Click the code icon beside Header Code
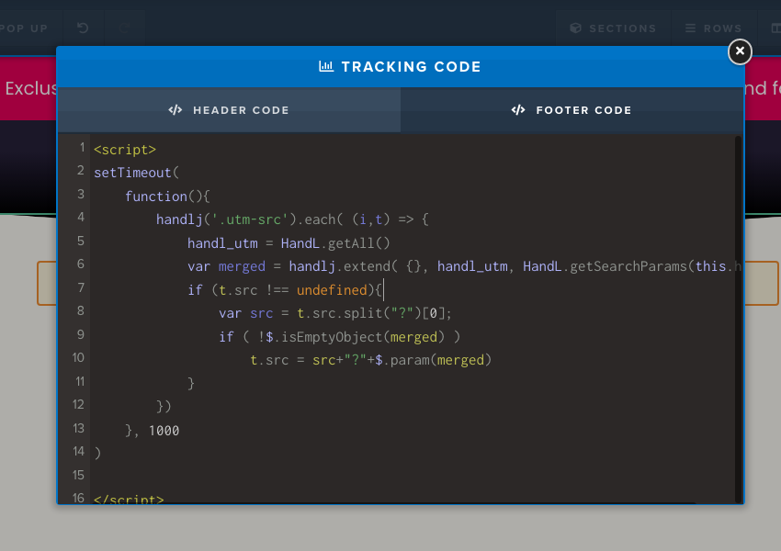The width and height of the screenshot is (781, 551). click(175, 110)
